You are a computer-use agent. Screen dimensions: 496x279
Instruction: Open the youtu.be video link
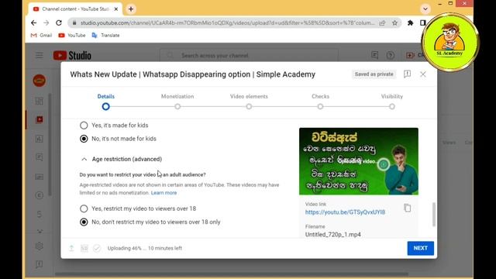(x=345, y=212)
